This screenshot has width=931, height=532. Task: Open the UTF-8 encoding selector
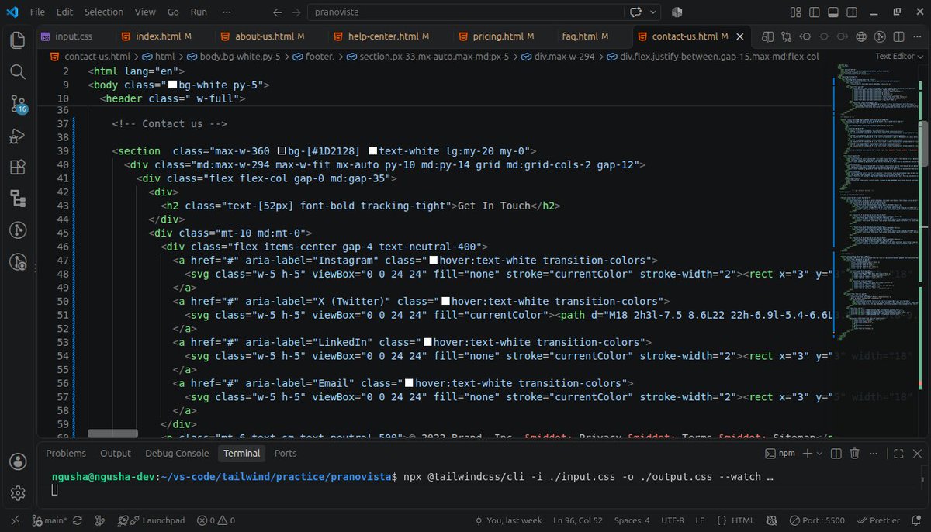(673, 520)
